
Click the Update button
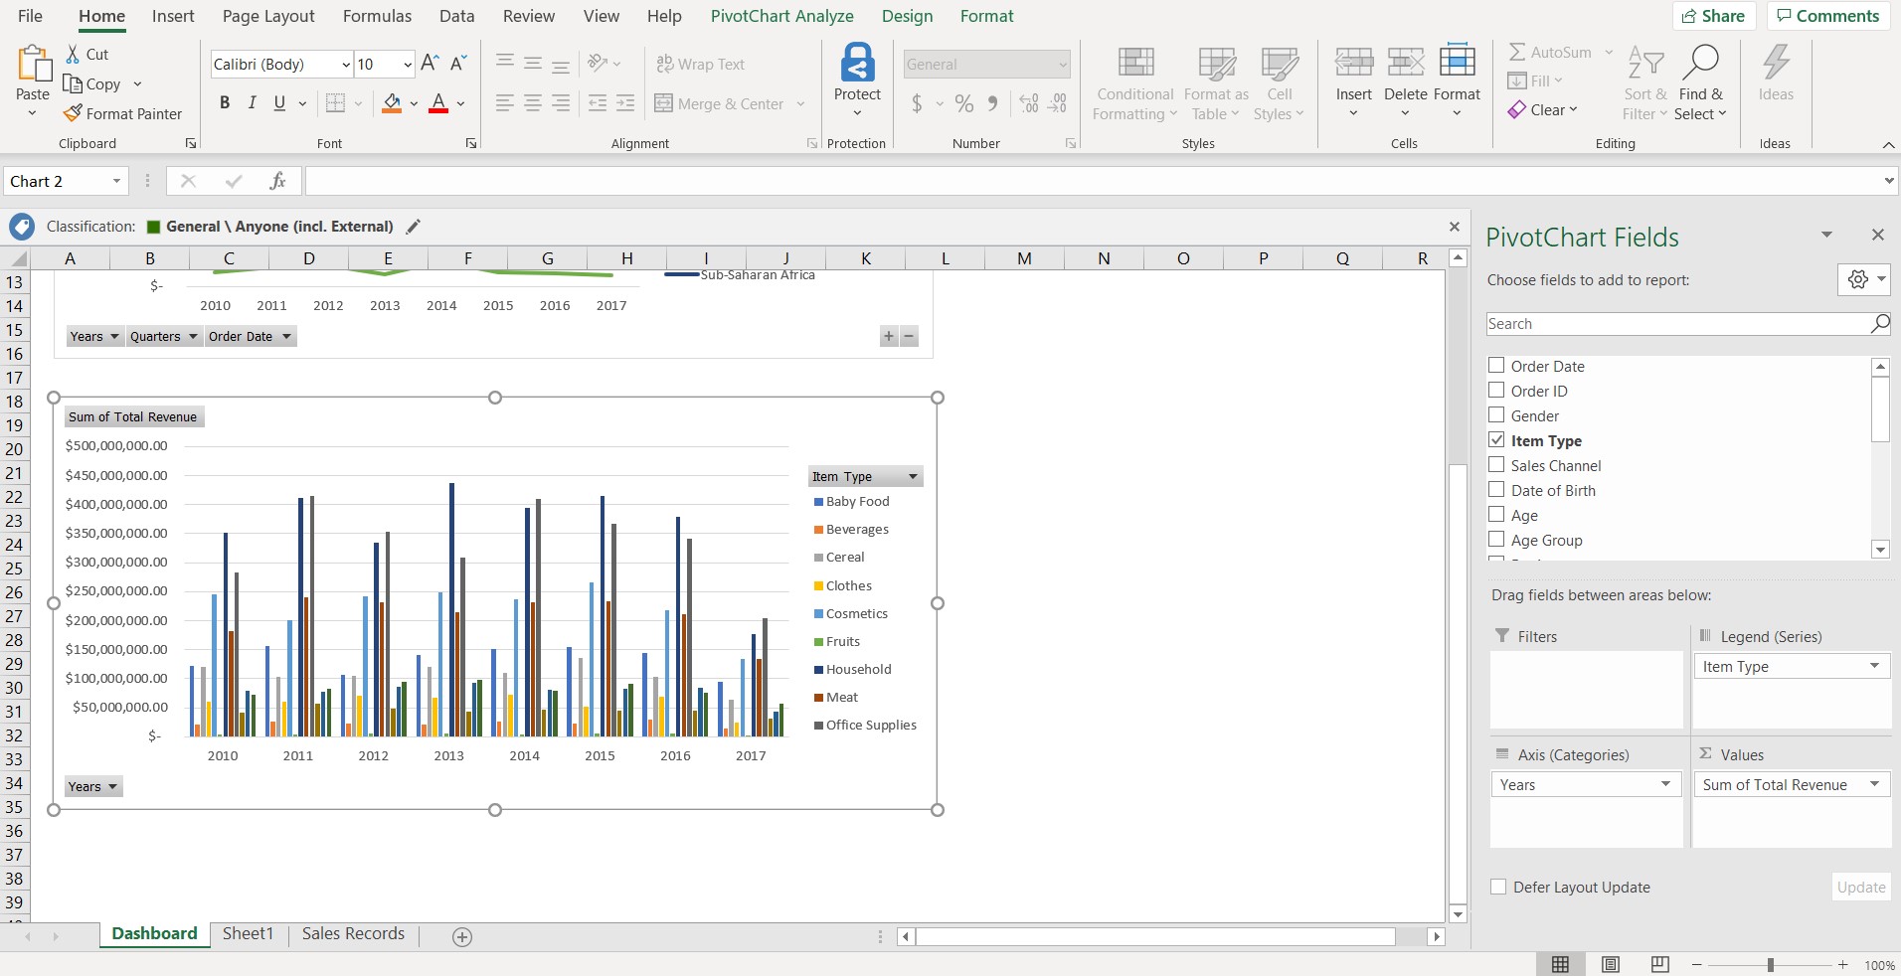[x=1859, y=887]
